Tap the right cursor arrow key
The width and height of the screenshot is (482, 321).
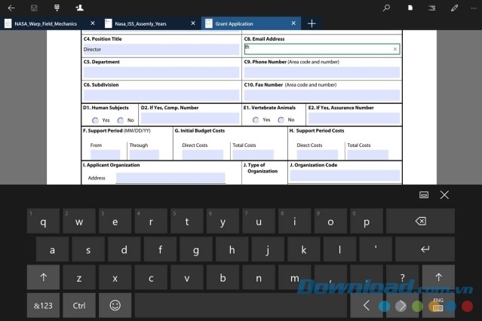click(402, 305)
